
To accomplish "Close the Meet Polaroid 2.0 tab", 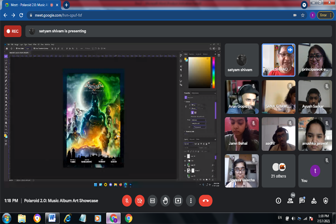I will click(57, 5).
